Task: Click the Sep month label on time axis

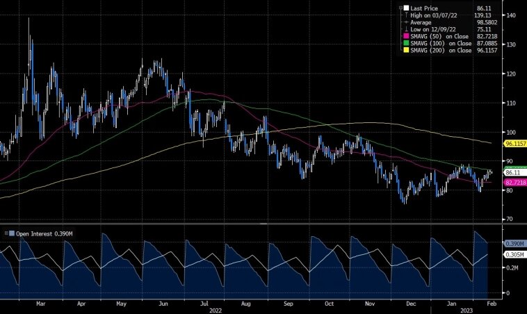Action: (x=289, y=304)
